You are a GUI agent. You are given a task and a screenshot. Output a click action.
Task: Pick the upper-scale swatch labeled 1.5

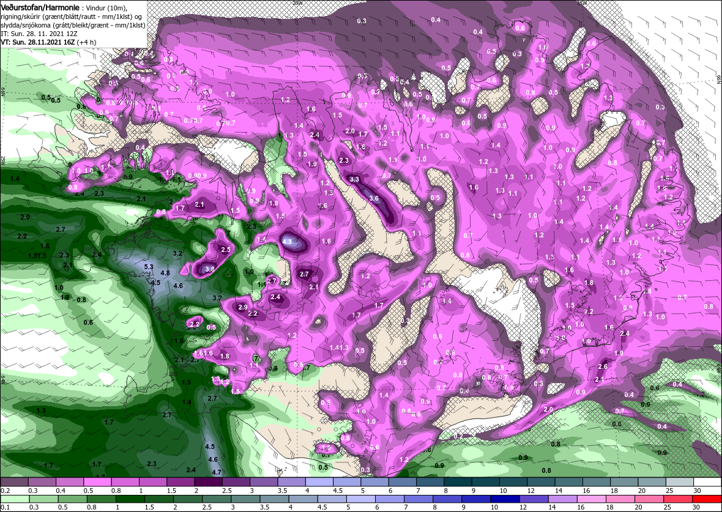tap(180, 482)
